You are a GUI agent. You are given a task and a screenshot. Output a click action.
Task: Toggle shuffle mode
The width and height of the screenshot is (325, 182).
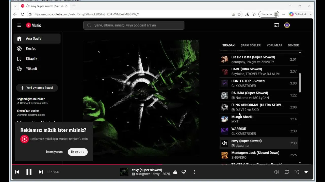point(297,172)
